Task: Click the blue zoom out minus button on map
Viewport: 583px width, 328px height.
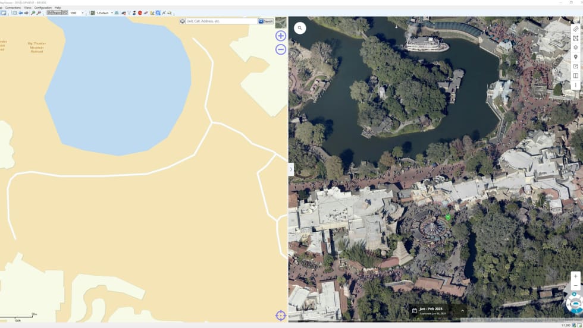Action: (281, 49)
